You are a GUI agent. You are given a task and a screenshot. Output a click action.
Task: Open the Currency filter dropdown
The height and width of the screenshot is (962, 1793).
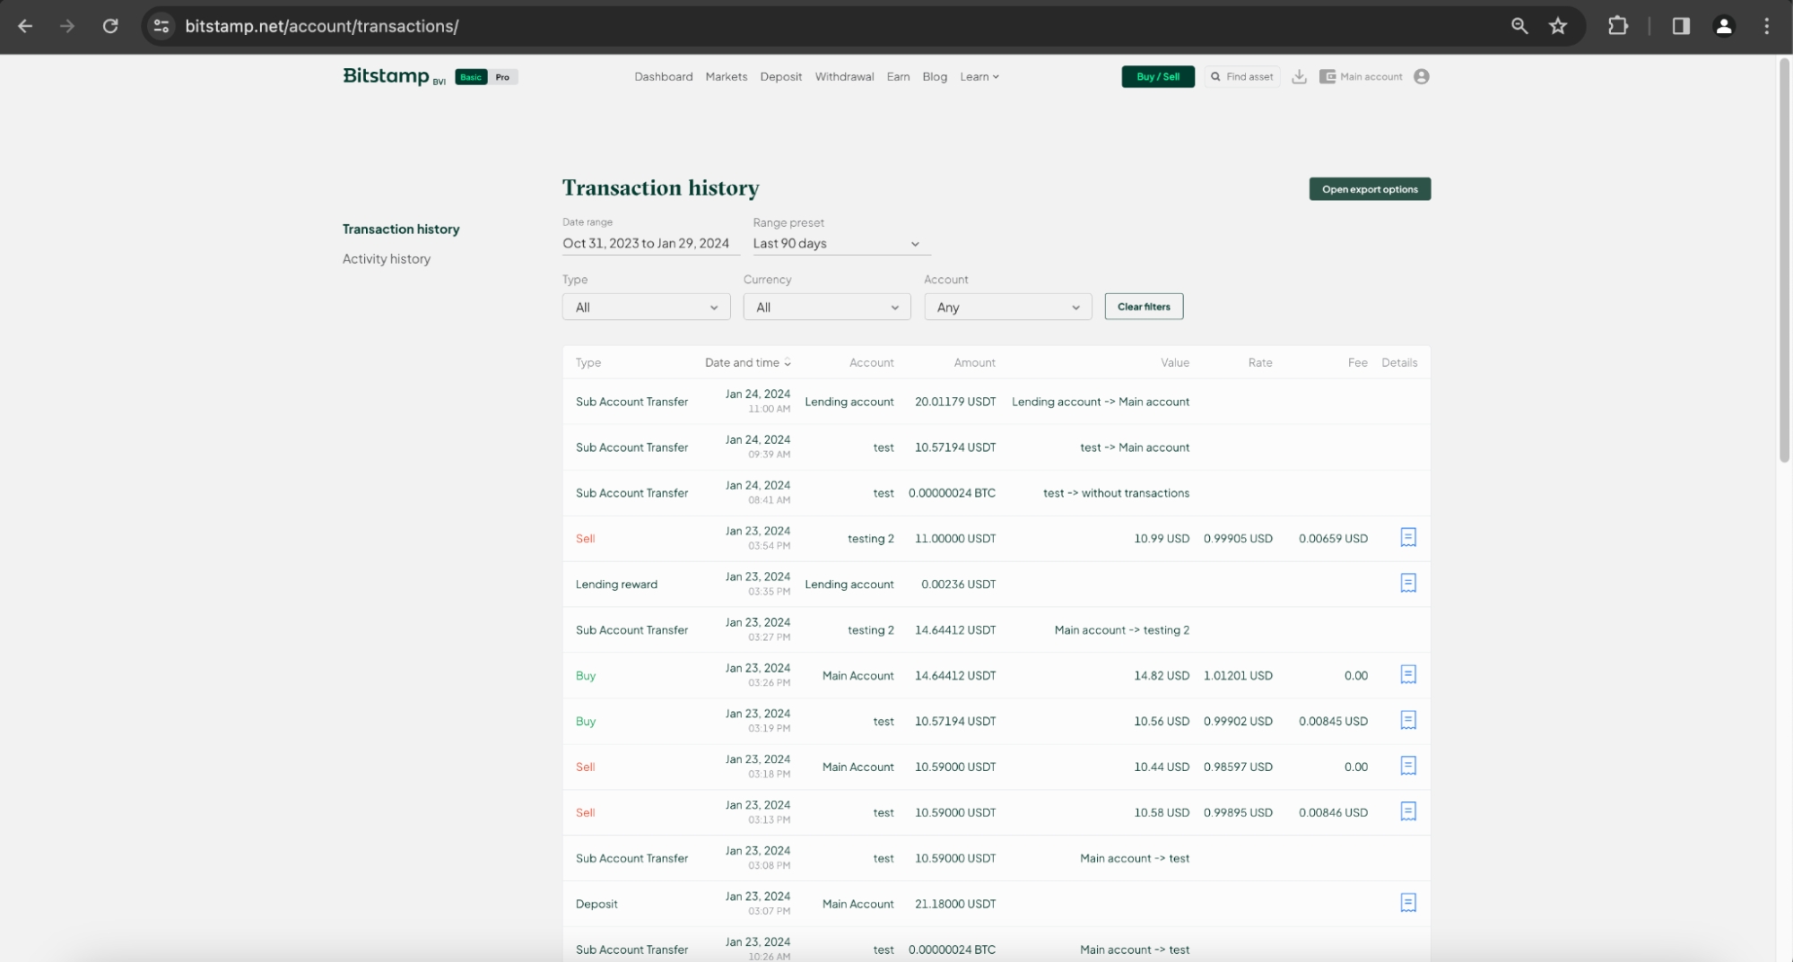click(827, 307)
